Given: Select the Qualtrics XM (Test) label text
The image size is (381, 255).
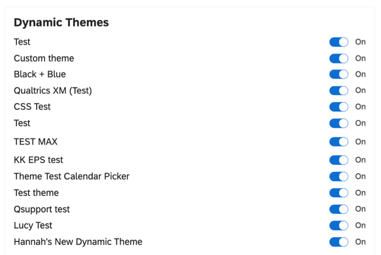Looking at the screenshot, I should tap(53, 91).
